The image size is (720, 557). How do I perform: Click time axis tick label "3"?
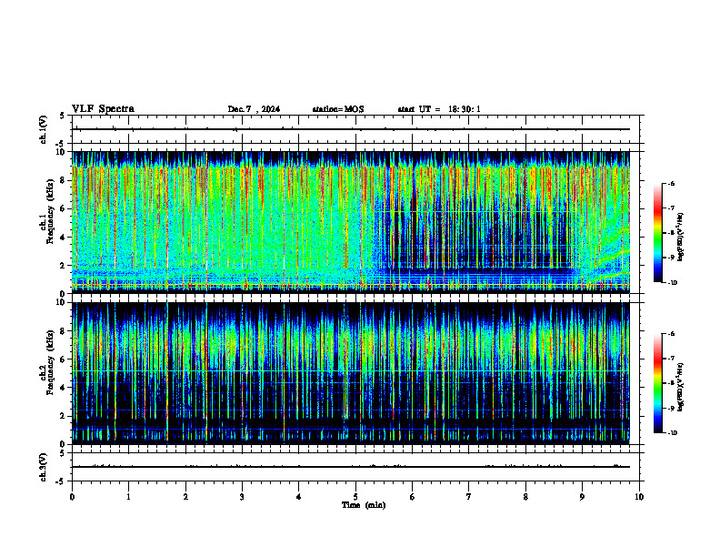click(242, 497)
